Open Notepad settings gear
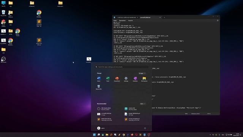The height and width of the screenshot is (137, 243). pyautogui.click(x=218, y=21)
